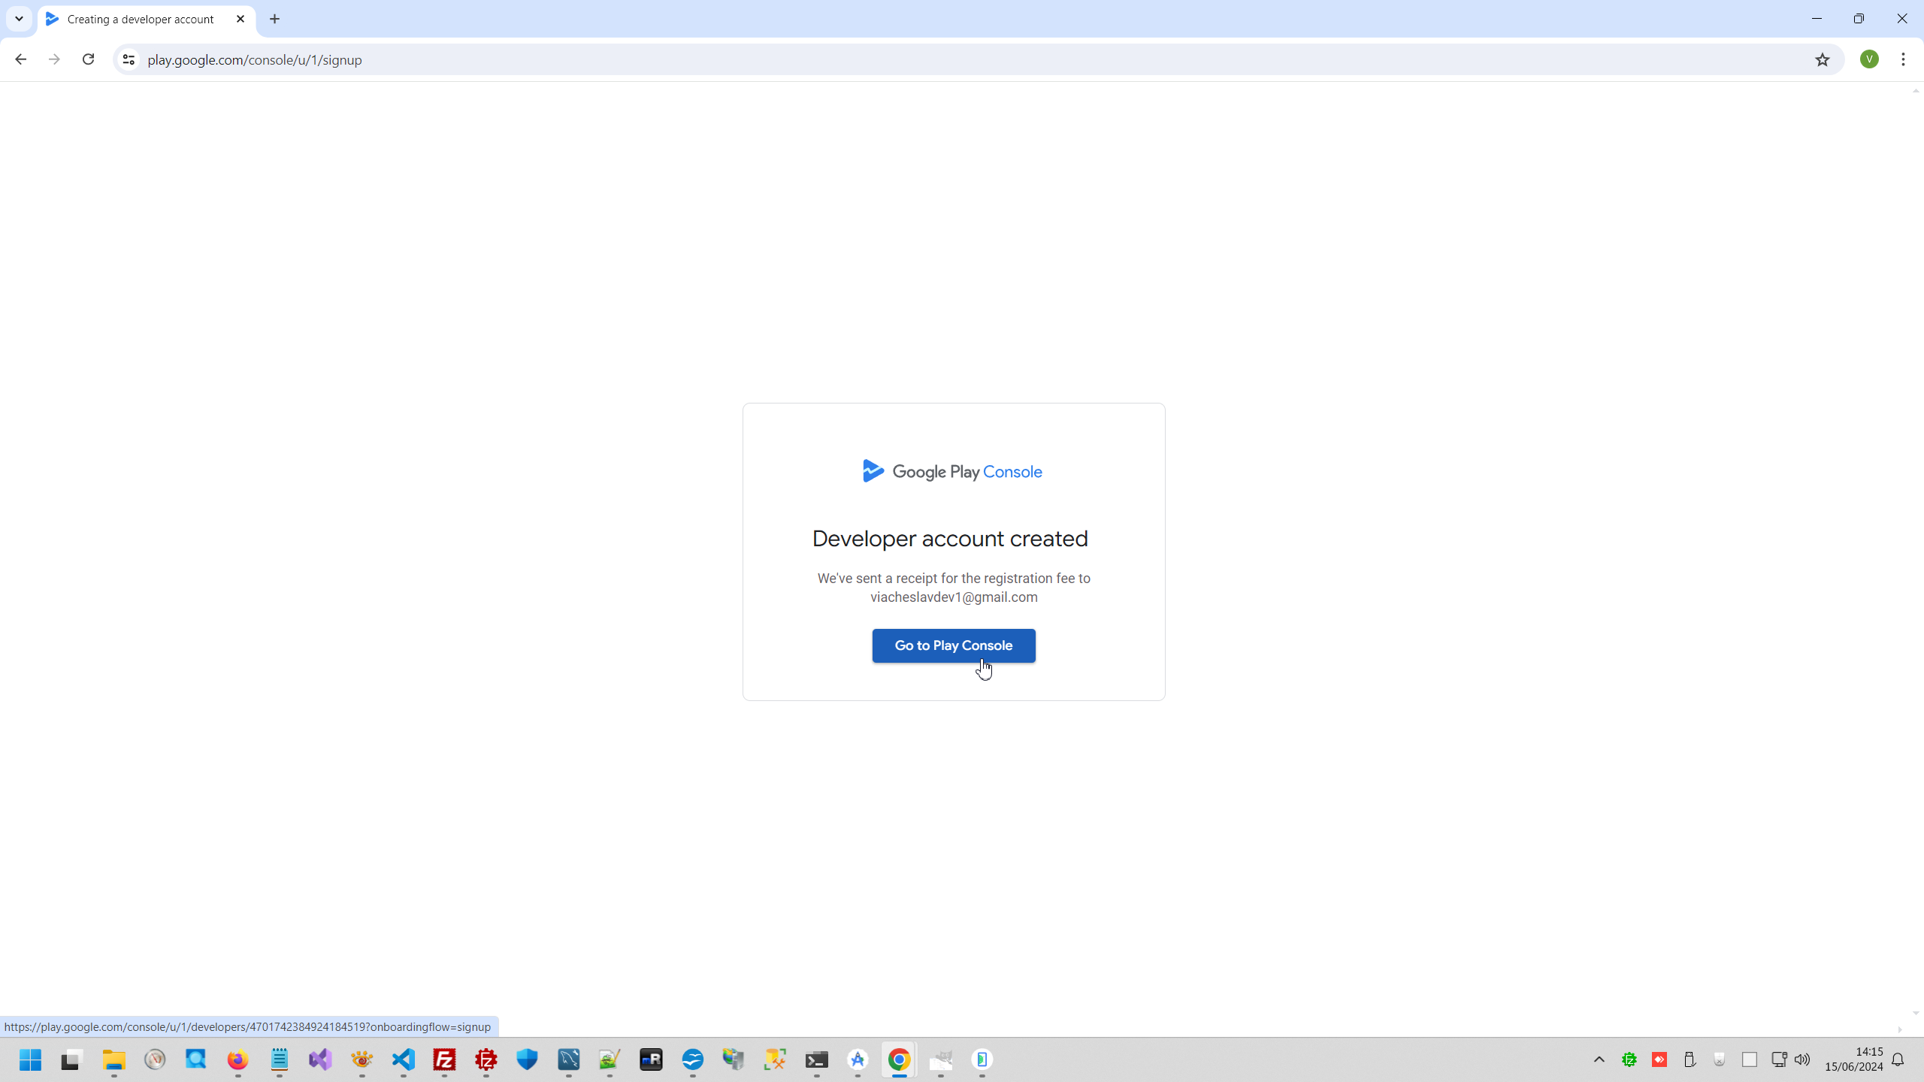This screenshot has width=1924, height=1082.
Task: View site information icon in address bar
Action: (x=129, y=59)
